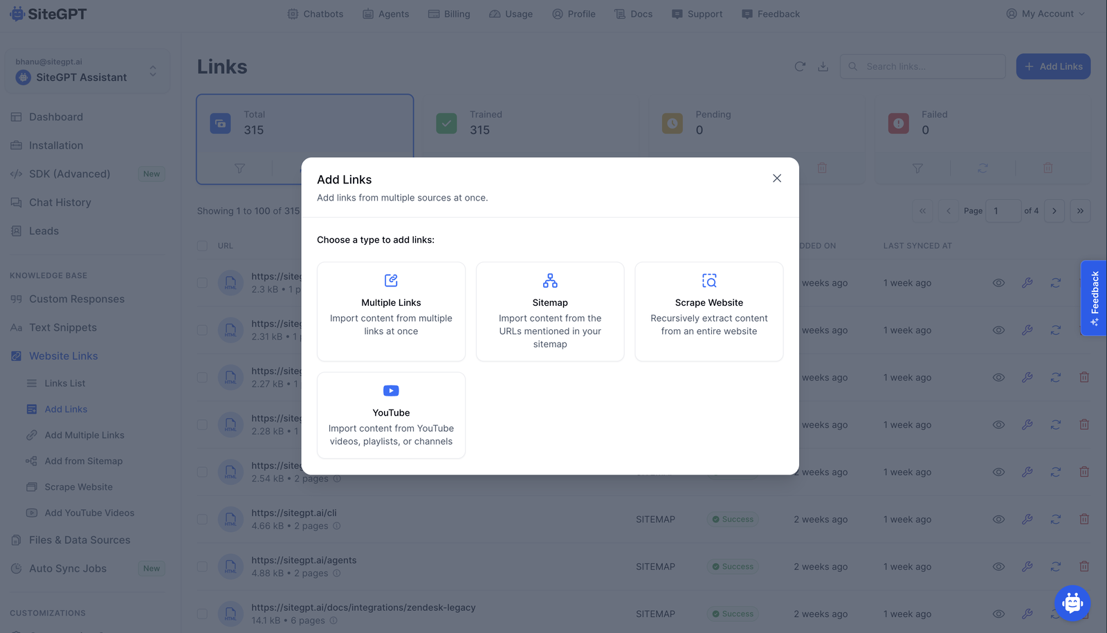Screen dimensions: 1107x633
Task: View the sitegpt.ai/cli link eye icon
Action: (x=998, y=519)
